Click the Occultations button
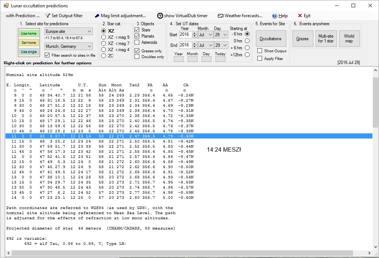The image size is (379, 258). [271, 39]
